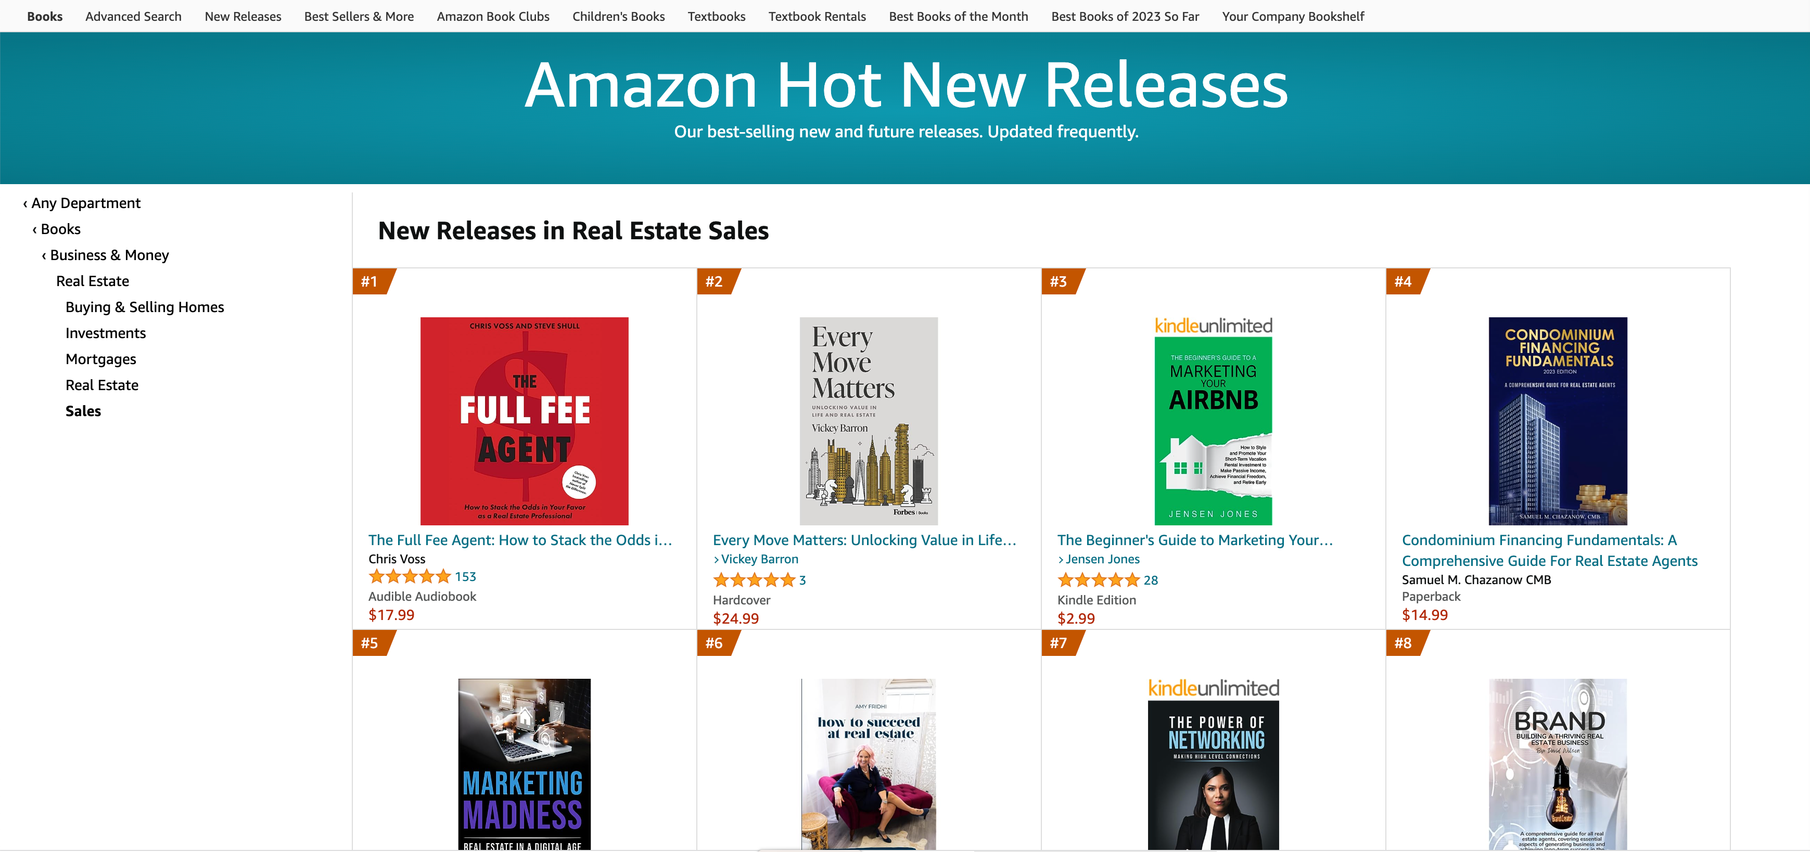The height and width of the screenshot is (852, 1810).
Task: Open Condominium Financing Fundamentals title link
Action: click(x=1549, y=550)
